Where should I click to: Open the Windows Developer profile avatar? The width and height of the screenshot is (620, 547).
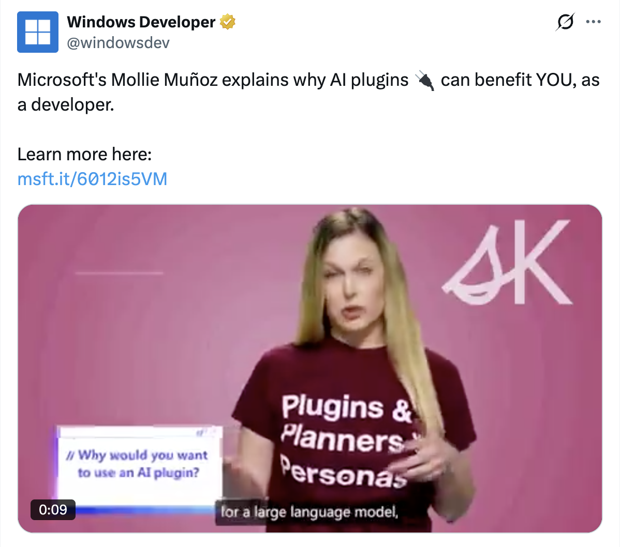(38, 32)
